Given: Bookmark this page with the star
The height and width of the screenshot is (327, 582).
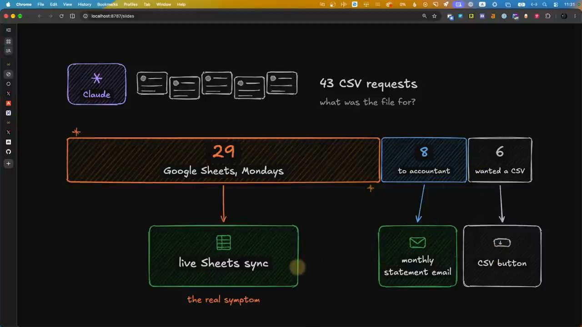Looking at the screenshot, I should [434, 16].
